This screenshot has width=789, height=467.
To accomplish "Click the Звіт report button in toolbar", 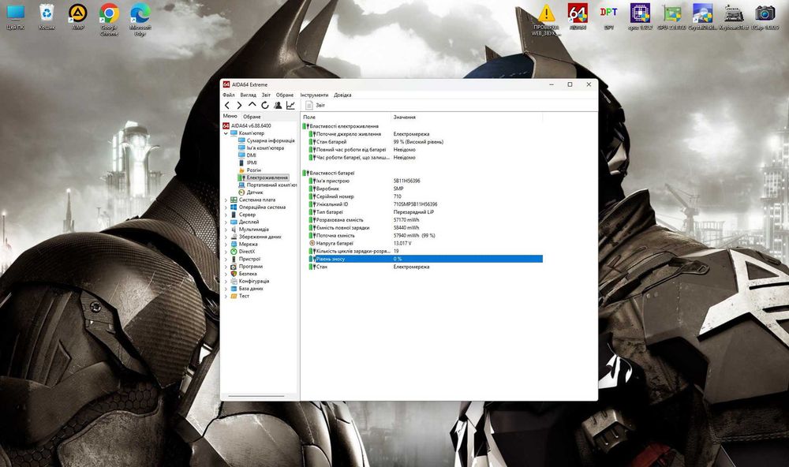I will pos(316,105).
